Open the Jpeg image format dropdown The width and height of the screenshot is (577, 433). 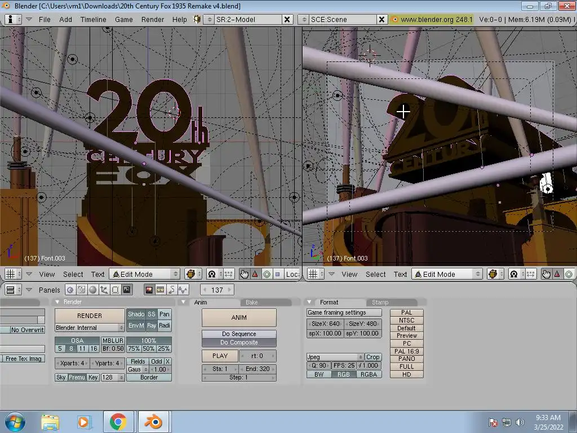pos(335,357)
